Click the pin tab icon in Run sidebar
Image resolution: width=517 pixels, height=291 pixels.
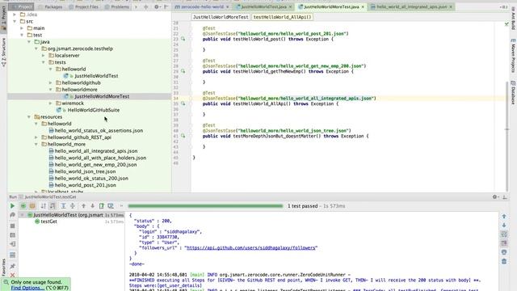pyautogui.click(x=13, y=266)
